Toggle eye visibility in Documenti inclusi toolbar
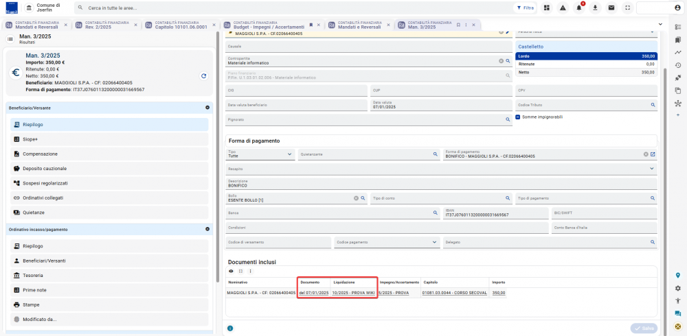This screenshot has height=336, width=687. click(x=231, y=272)
